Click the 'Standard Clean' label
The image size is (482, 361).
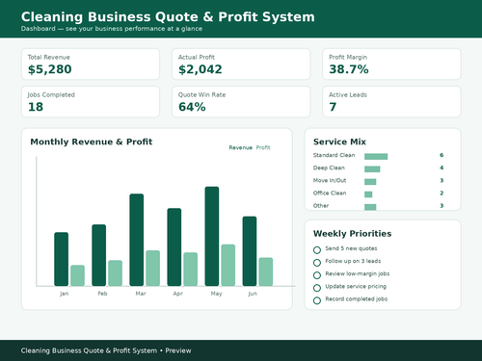[334, 155]
